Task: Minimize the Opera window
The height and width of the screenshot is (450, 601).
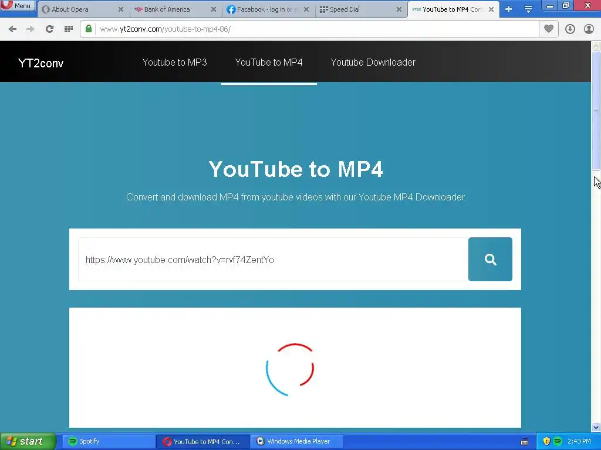Action: pyautogui.click(x=549, y=6)
